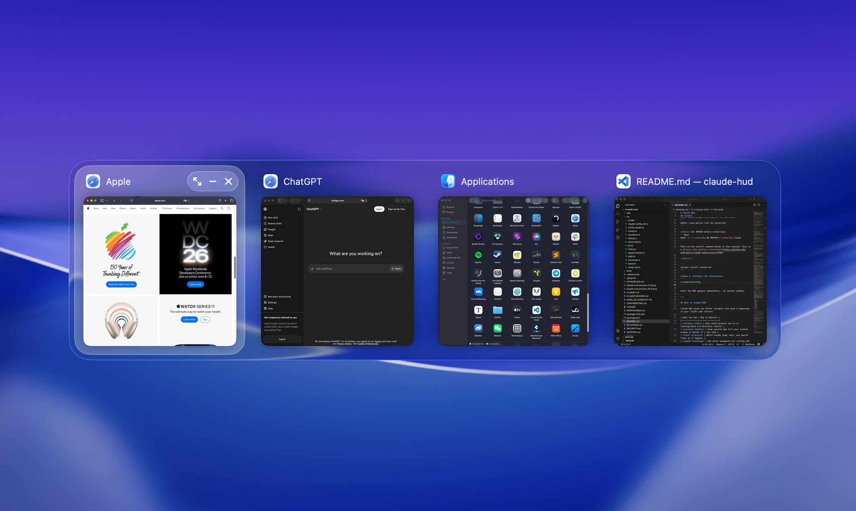Collapse the src folder in VS Code explorer
The width and height of the screenshot is (856, 511).
point(627,217)
